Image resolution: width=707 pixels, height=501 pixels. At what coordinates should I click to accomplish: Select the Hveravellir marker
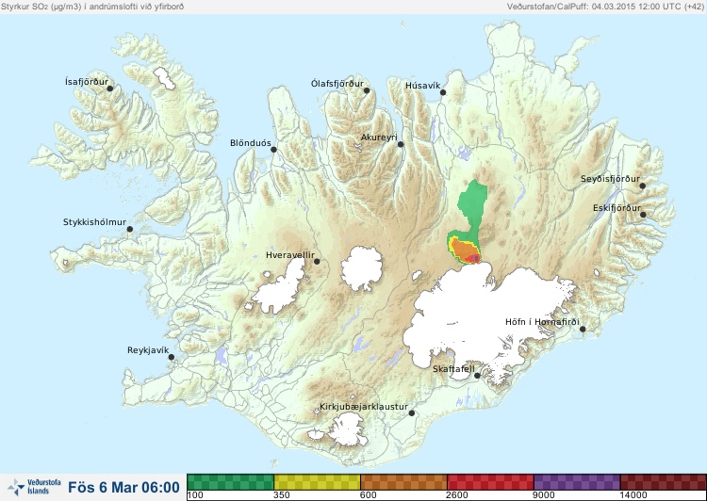317,261
